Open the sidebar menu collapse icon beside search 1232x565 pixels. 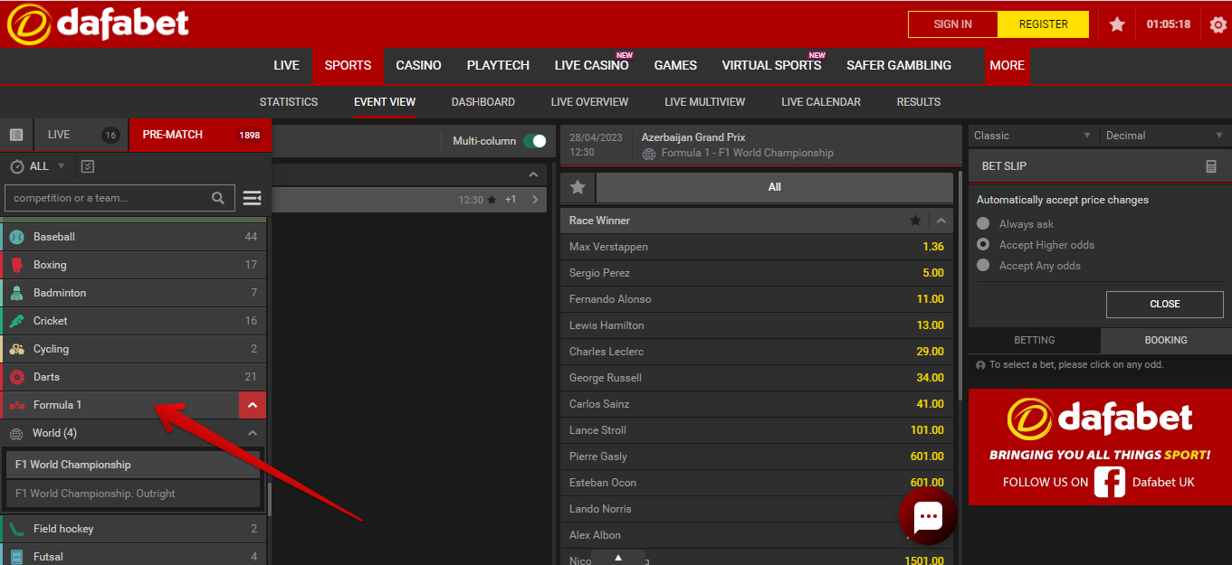tap(252, 198)
